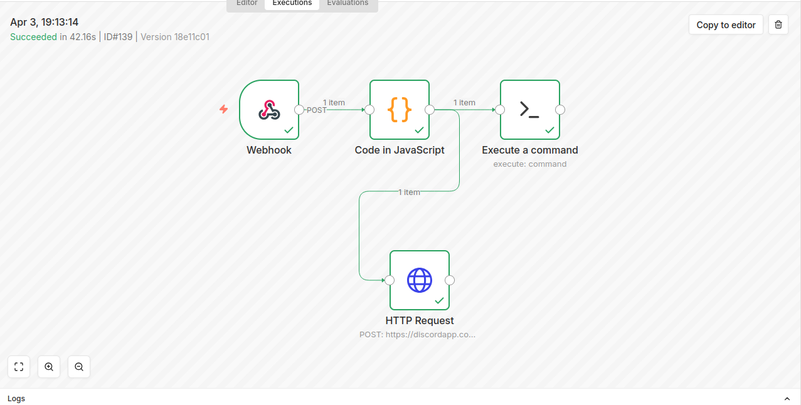Click the POST label on Webhook connection
801x405 pixels.
tap(317, 110)
